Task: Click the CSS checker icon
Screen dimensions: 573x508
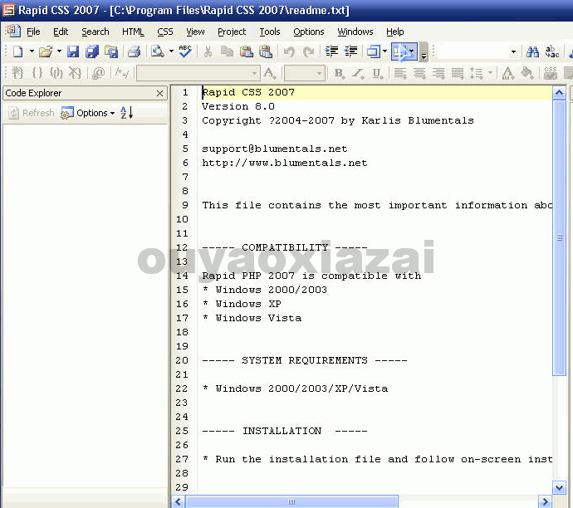Action: pos(550,73)
